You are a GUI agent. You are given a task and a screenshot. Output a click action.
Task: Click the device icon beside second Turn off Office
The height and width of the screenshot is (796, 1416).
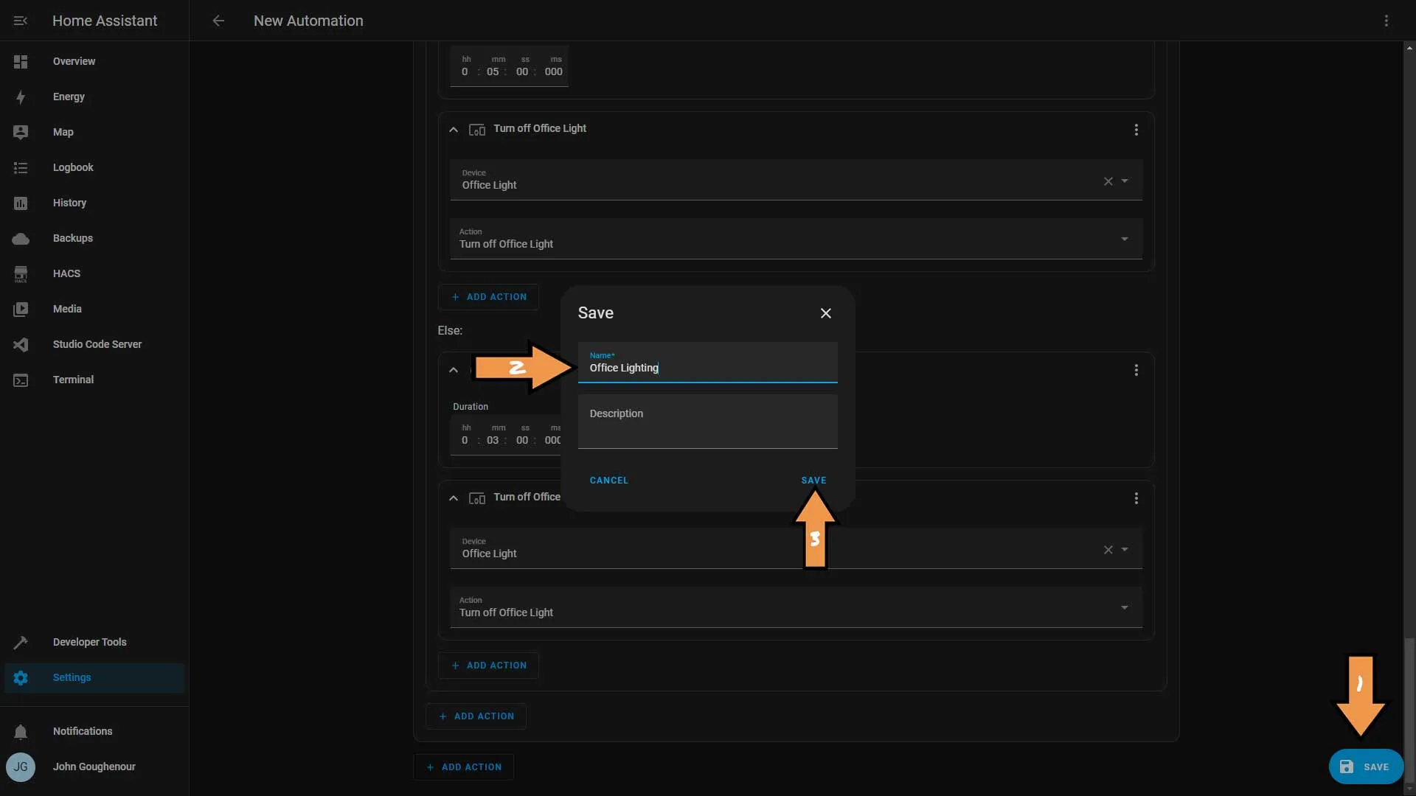coord(477,498)
